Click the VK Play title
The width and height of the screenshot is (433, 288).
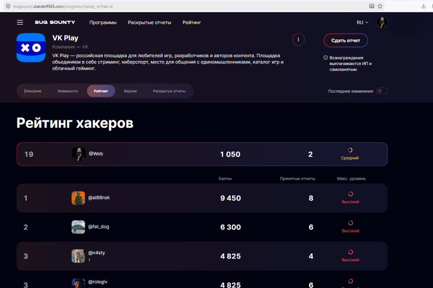[65, 38]
